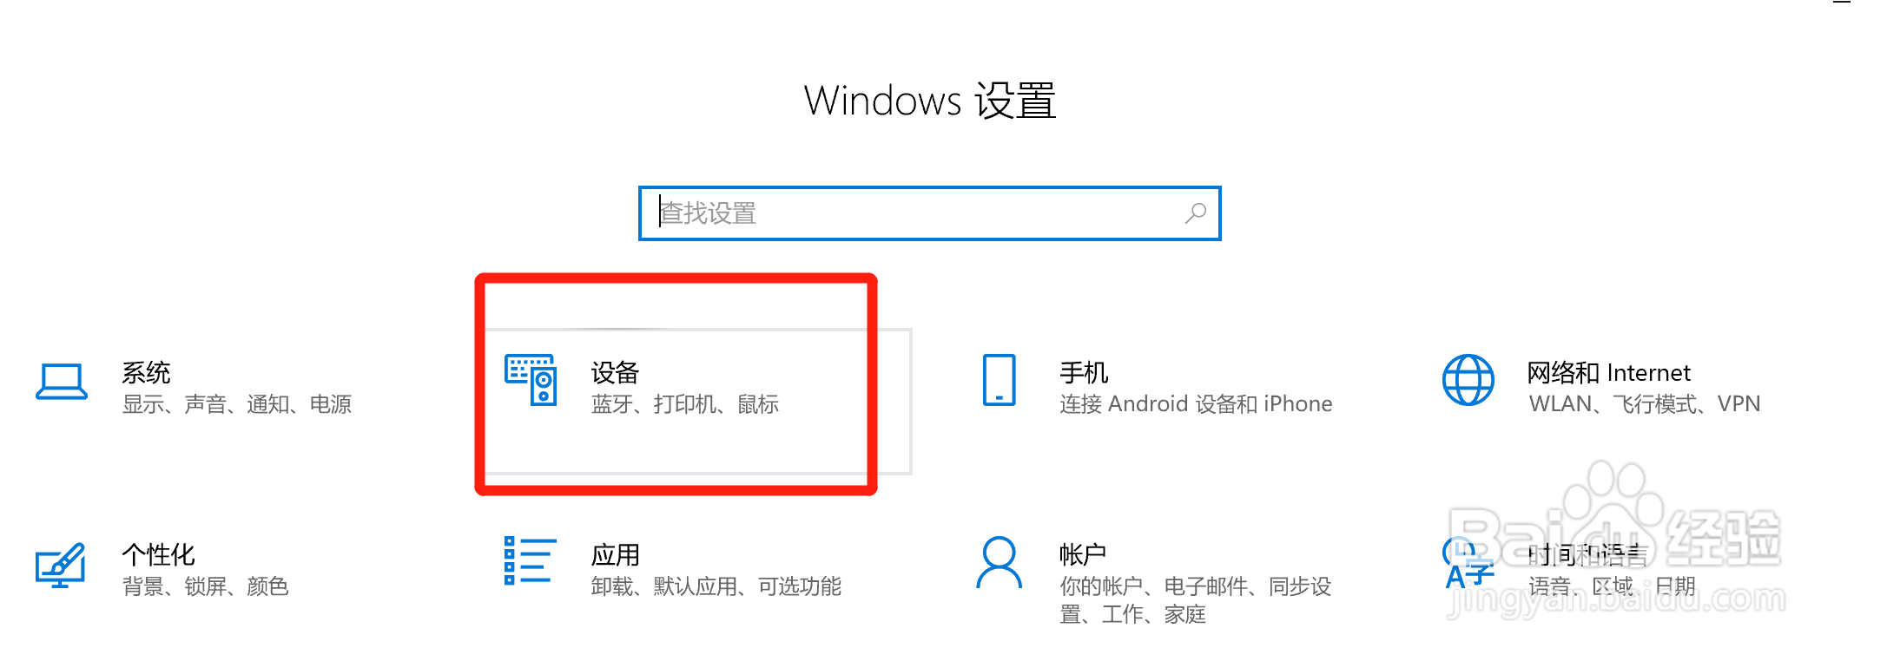This screenshot has height=661, width=1887.
Task: Select the 手机 phone icon
Action: pyautogui.click(x=999, y=380)
